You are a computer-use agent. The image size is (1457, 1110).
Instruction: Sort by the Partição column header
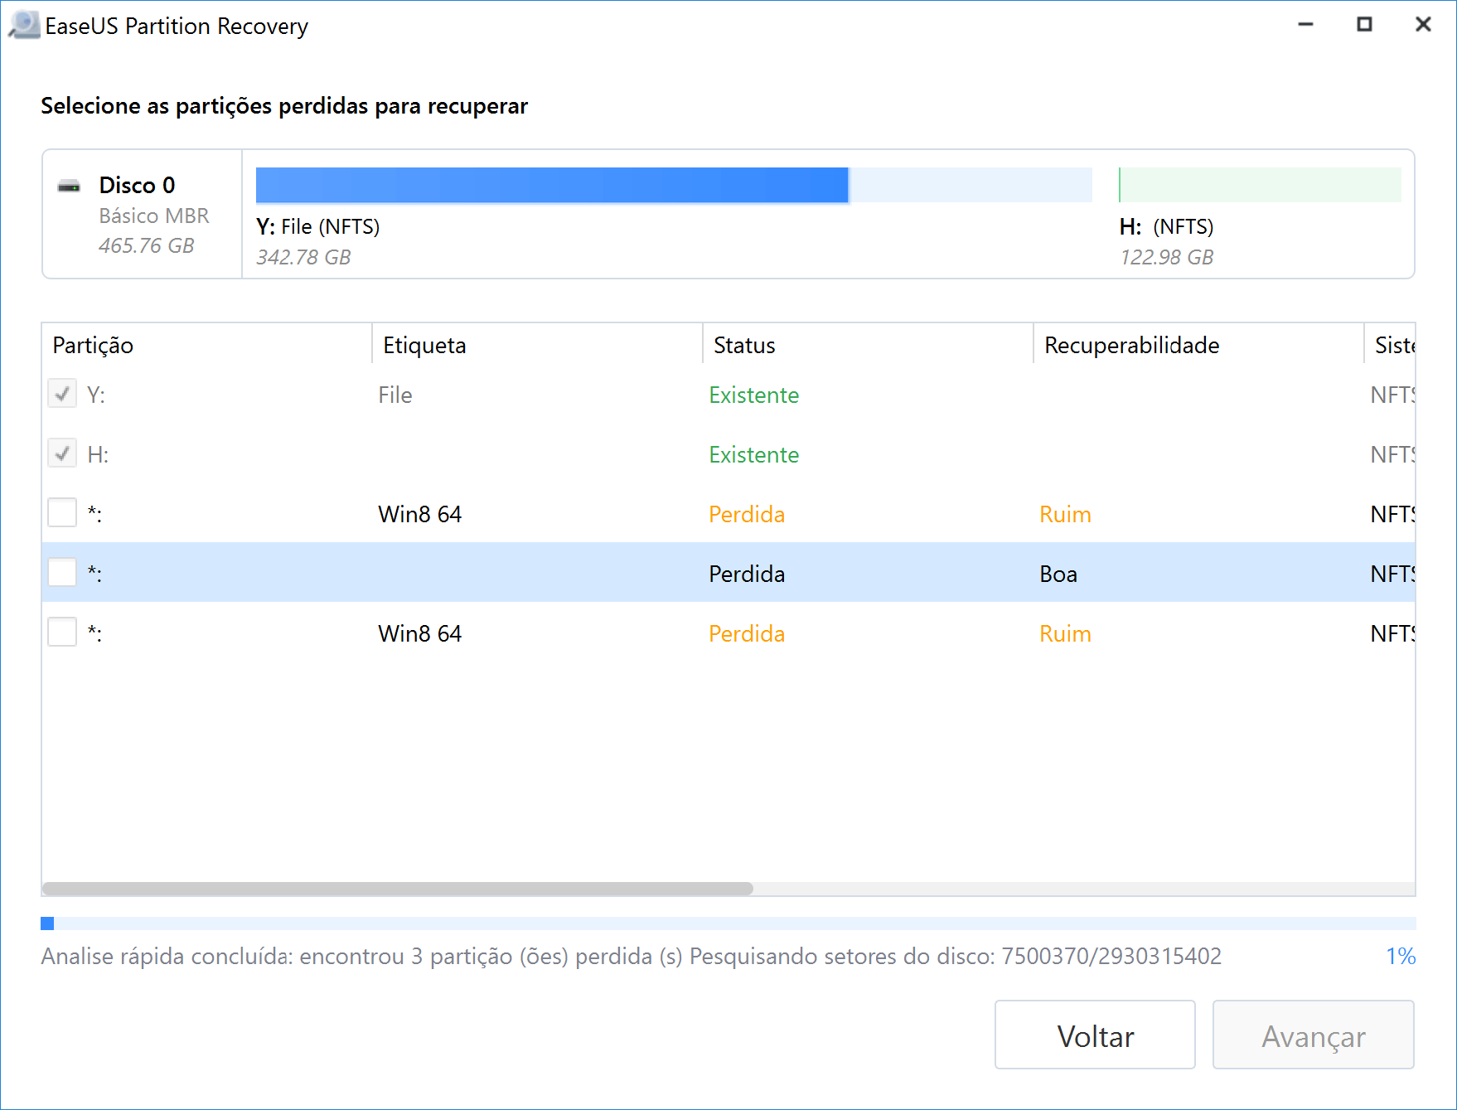coord(207,345)
